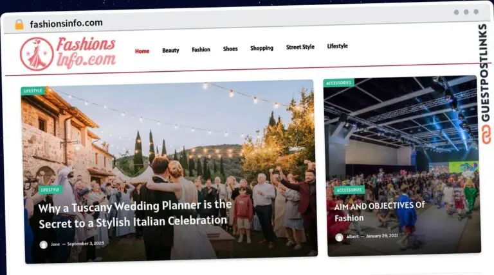Click the Accessories tag above Aim and Objectives headline
This screenshot has height=275, width=494.
(349, 190)
